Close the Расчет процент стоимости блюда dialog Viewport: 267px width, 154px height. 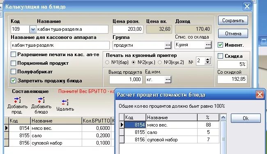[x=260, y=94]
